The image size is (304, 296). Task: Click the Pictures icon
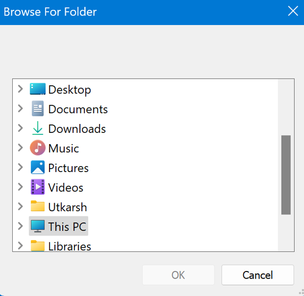click(38, 168)
